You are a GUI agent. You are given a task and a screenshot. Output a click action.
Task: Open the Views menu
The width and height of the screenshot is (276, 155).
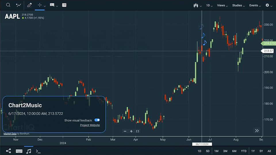pos(222,5)
